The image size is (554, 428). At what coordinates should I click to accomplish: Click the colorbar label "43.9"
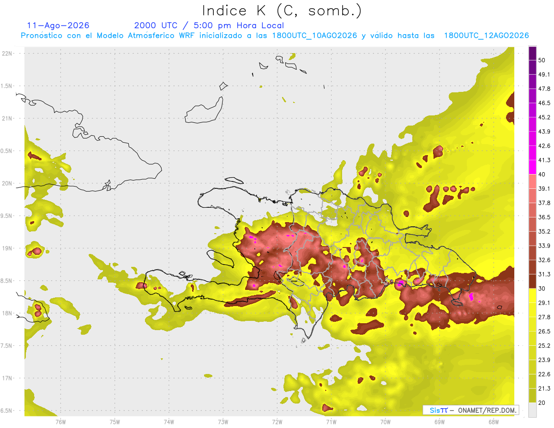pyautogui.click(x=544, y=132)
